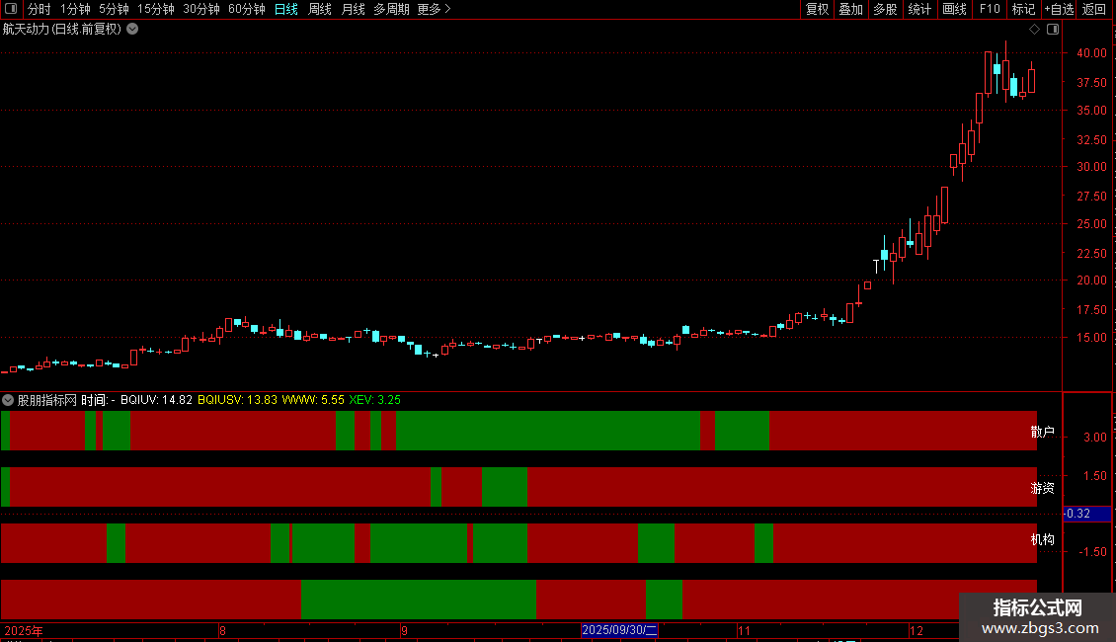Open F10 company info

(x=990, y=9)
